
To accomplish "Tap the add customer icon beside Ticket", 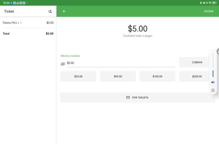I will [50, 11].
